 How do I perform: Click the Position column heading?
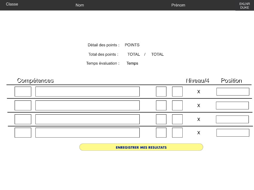[231, 80]
